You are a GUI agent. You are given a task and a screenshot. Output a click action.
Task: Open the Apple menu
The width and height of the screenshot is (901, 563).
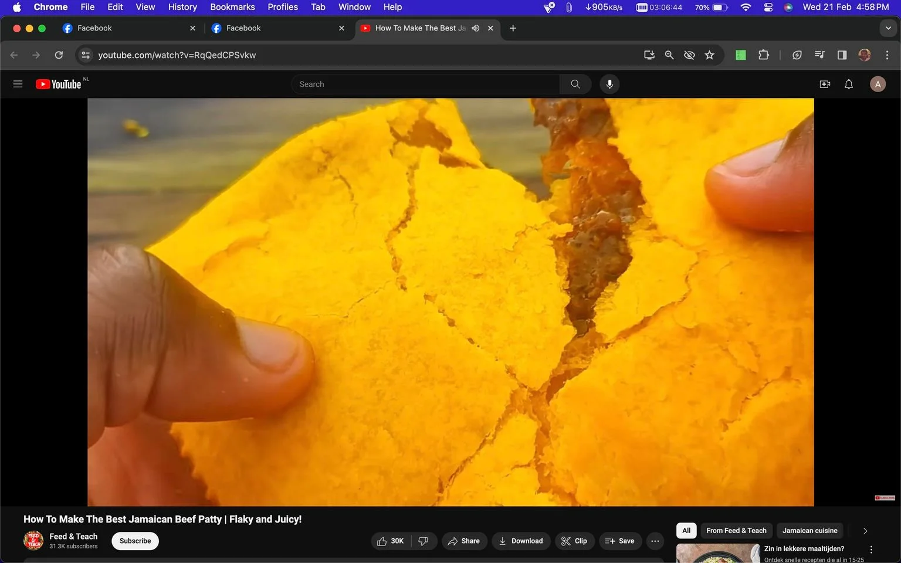(16, 7)
